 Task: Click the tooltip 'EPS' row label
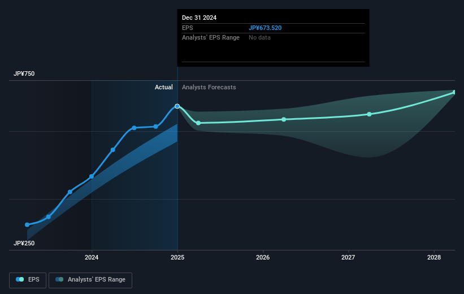187,28
